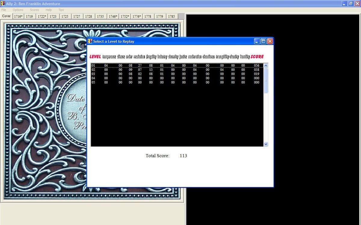The height and width of the screenshot is (225, 361).
Task: Click the frugality column header
Action: 151,57
